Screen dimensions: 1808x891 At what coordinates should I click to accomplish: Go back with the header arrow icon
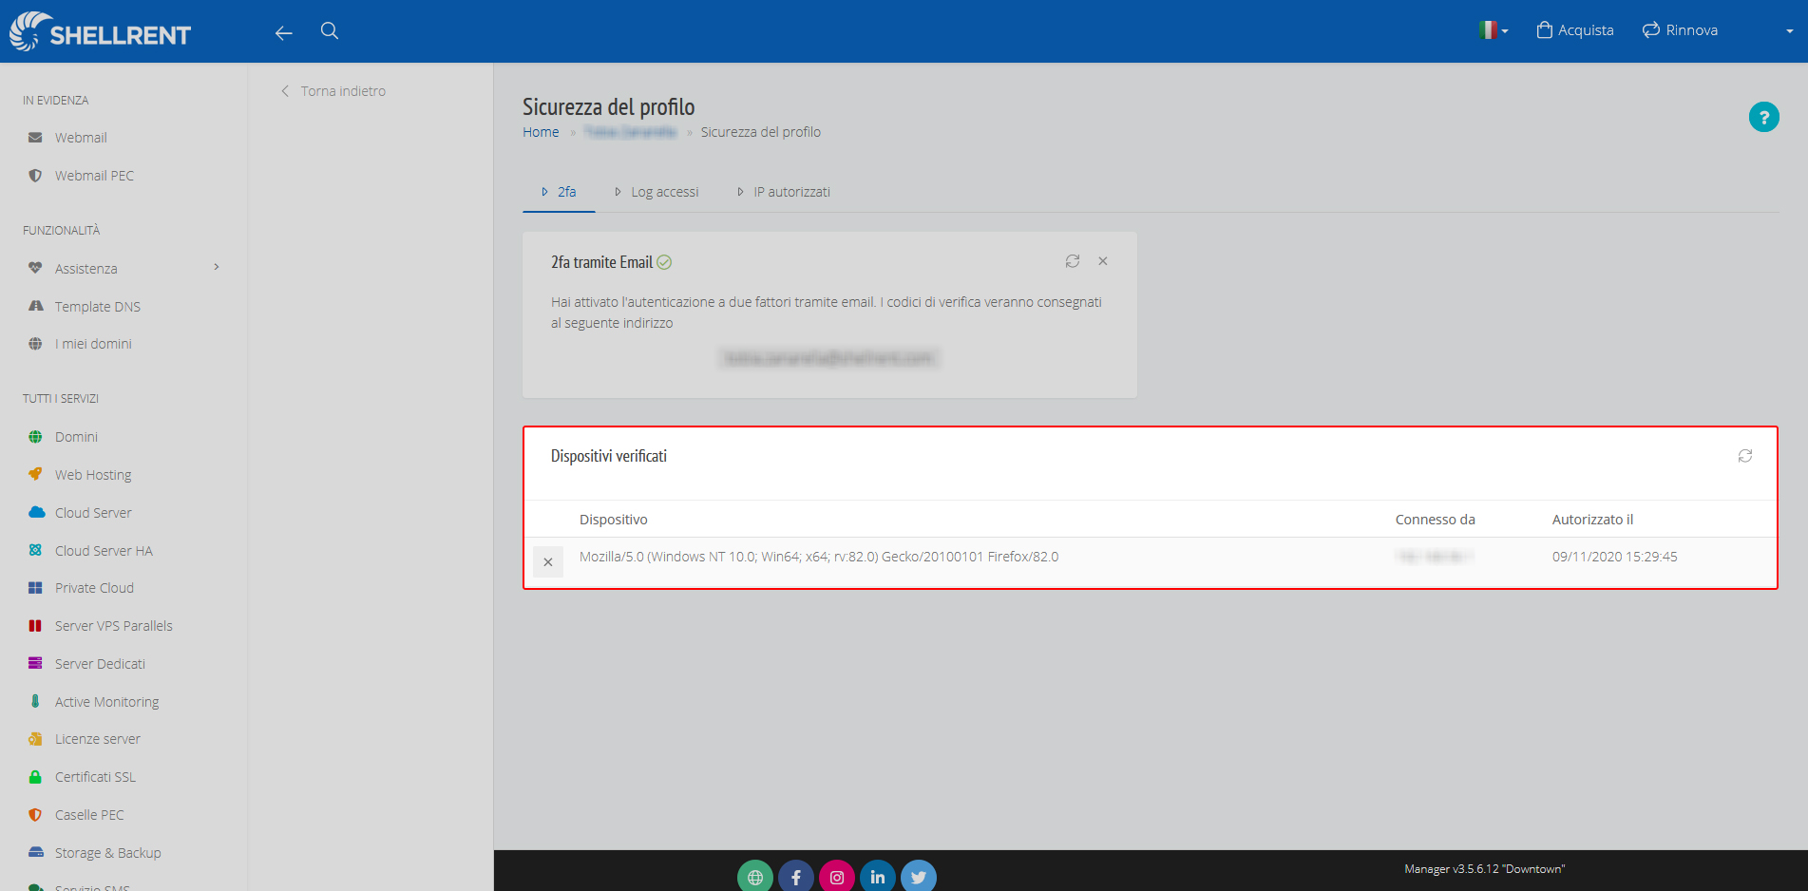point(283,32)
